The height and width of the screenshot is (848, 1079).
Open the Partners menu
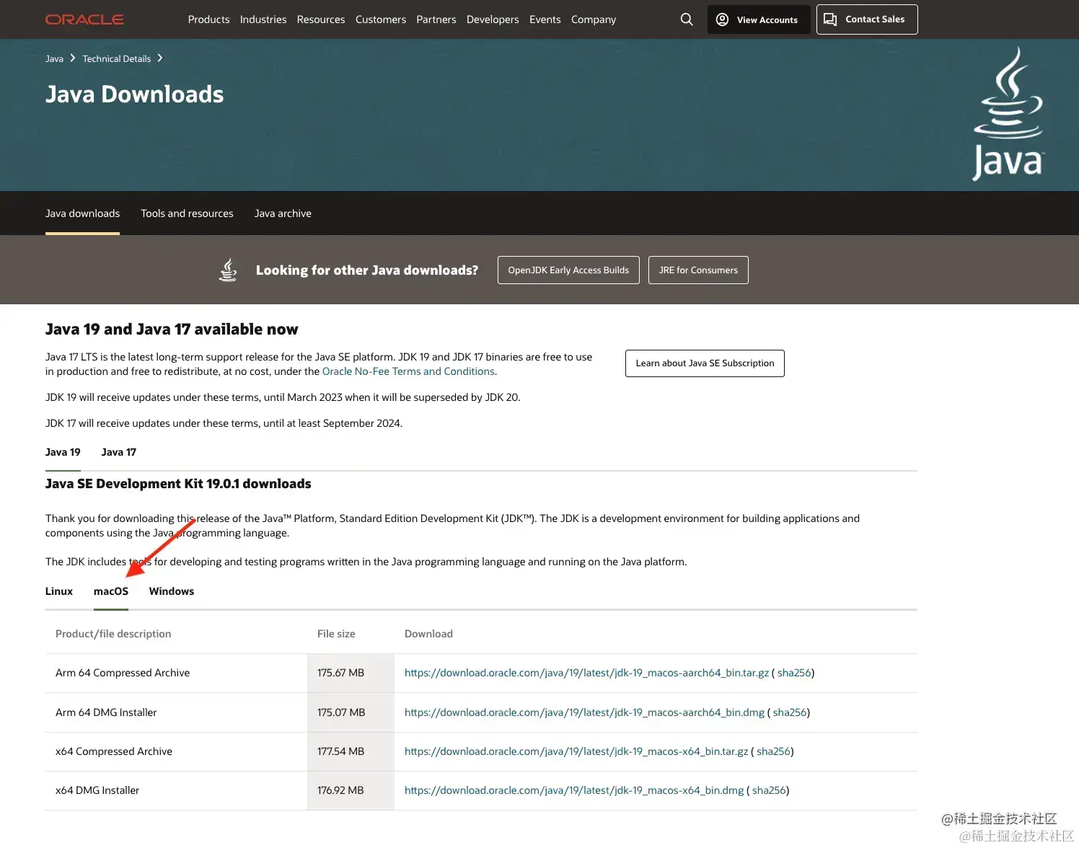click(436, 19)
